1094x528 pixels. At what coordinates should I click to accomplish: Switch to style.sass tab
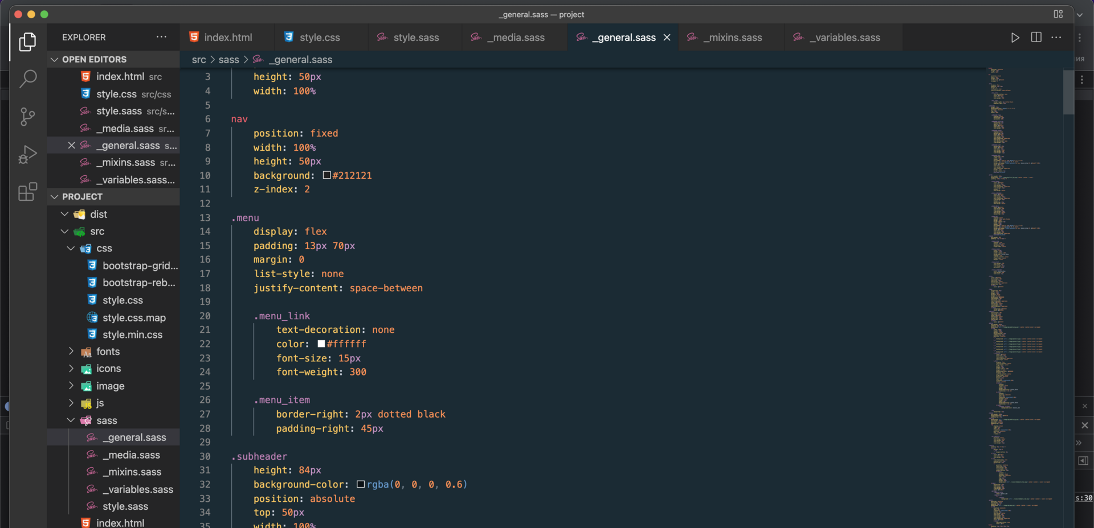[414, 38]
